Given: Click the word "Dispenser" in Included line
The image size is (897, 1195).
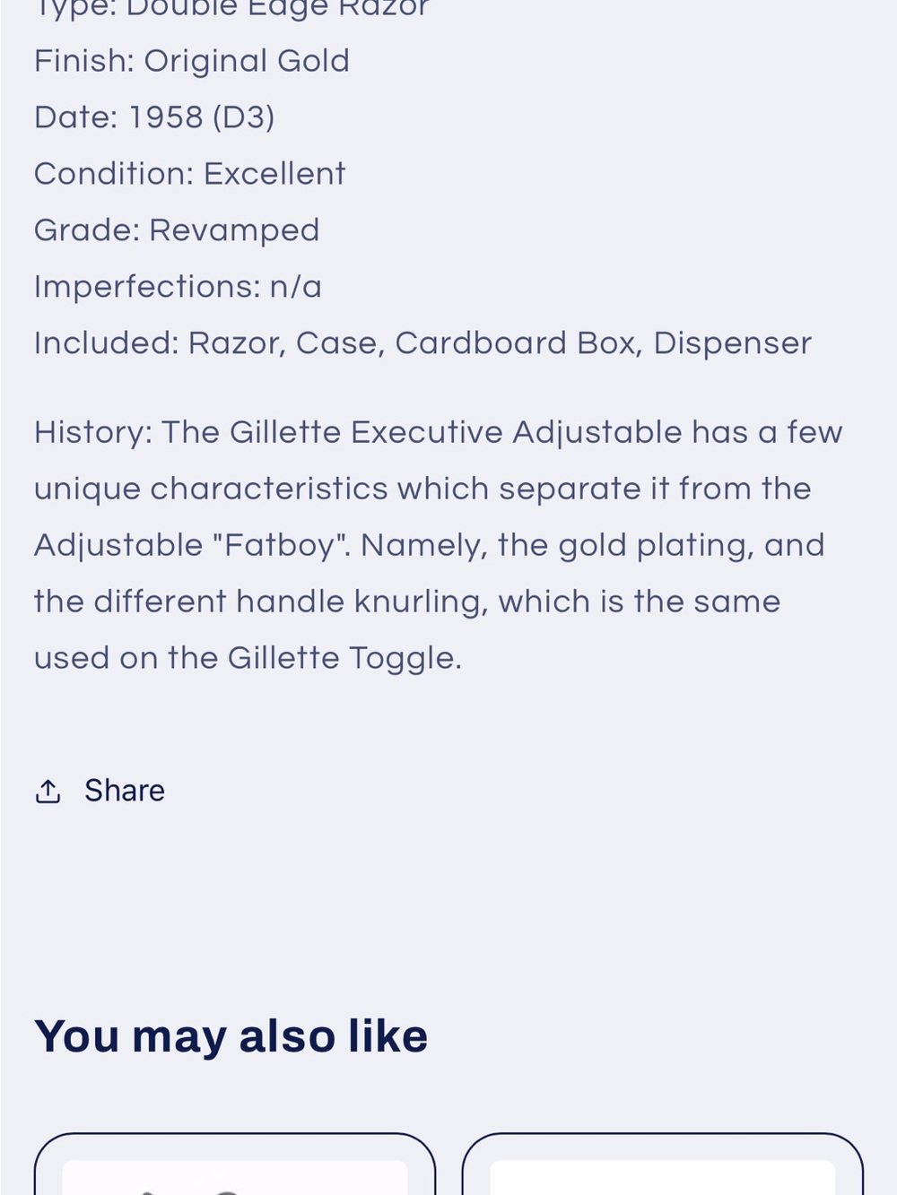Looking at the screenshot, I should [732, 343].
